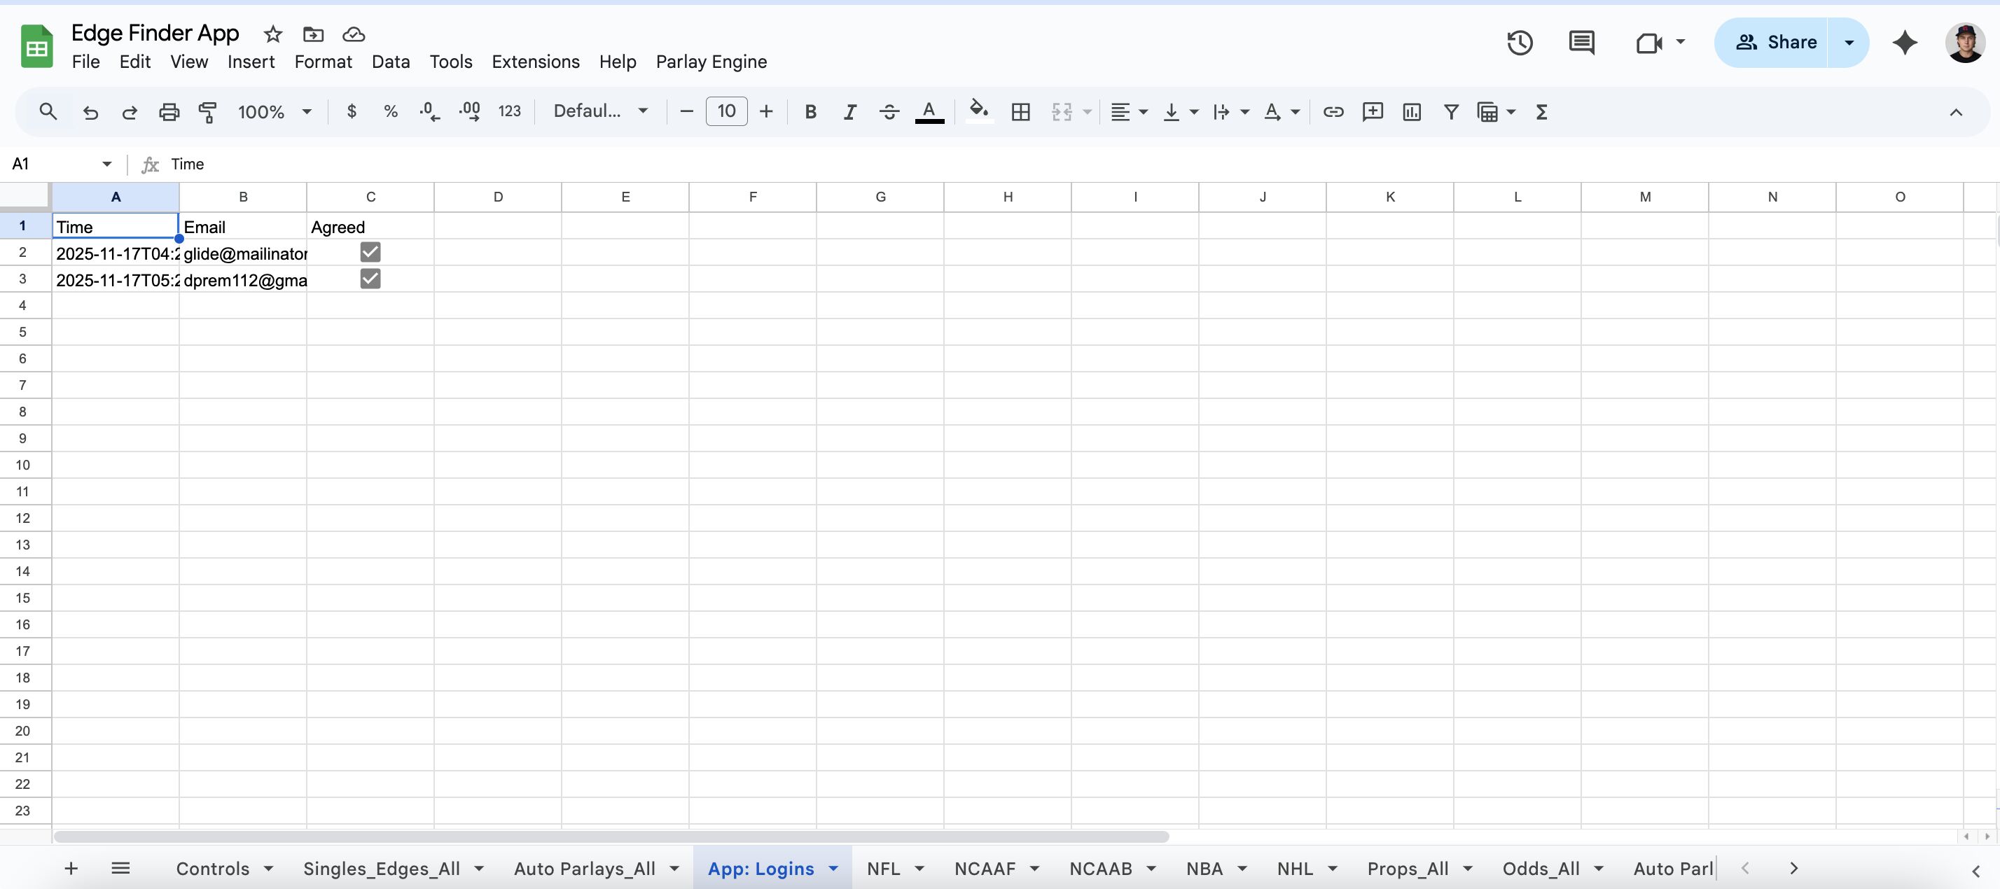Click the add new sheet plus button

[71, 868]
